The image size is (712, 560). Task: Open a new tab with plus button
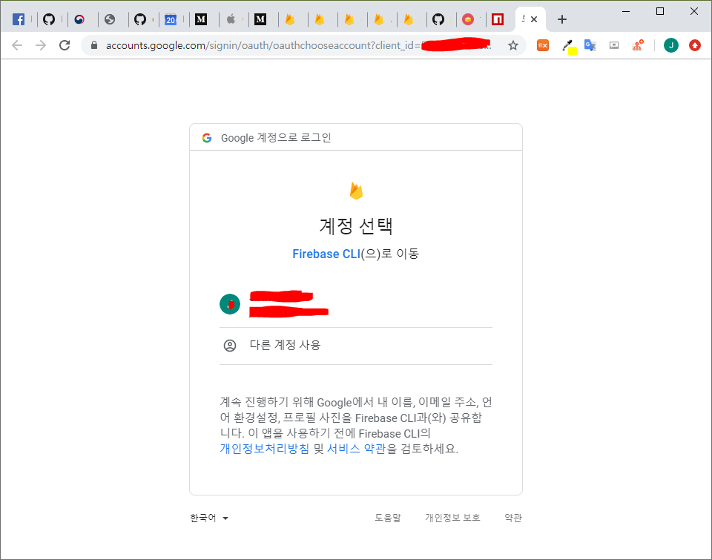(562, 19)
